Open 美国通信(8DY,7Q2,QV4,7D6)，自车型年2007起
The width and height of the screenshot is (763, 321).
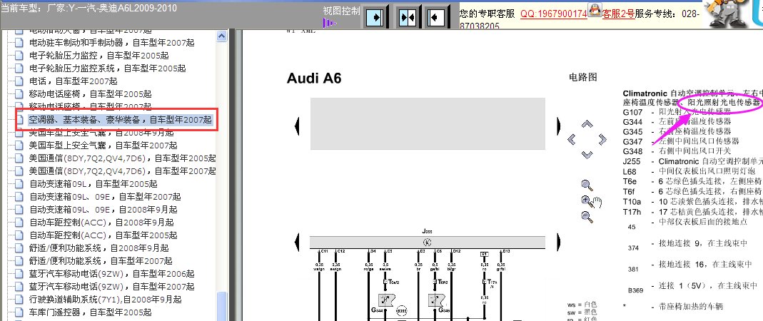[x=123, y=171]
